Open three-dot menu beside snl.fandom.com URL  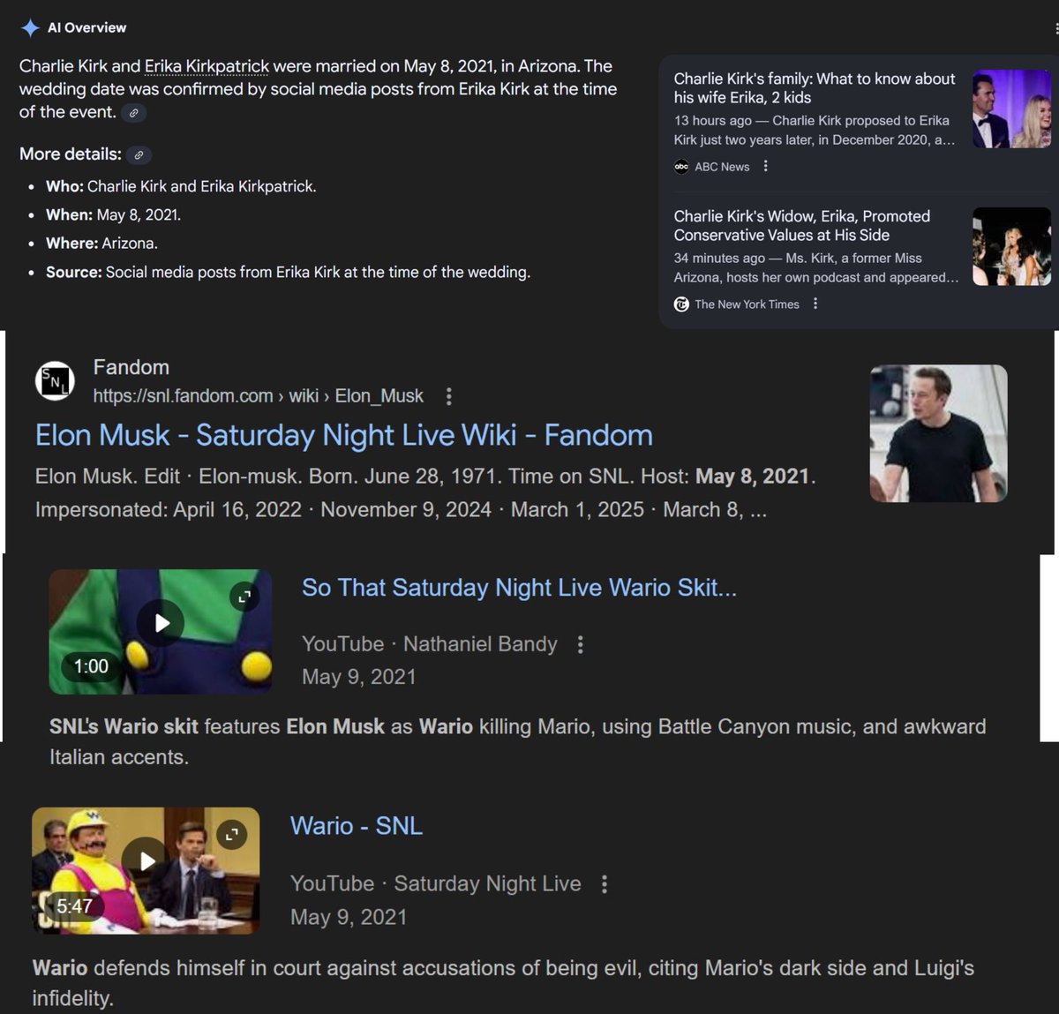448,396
